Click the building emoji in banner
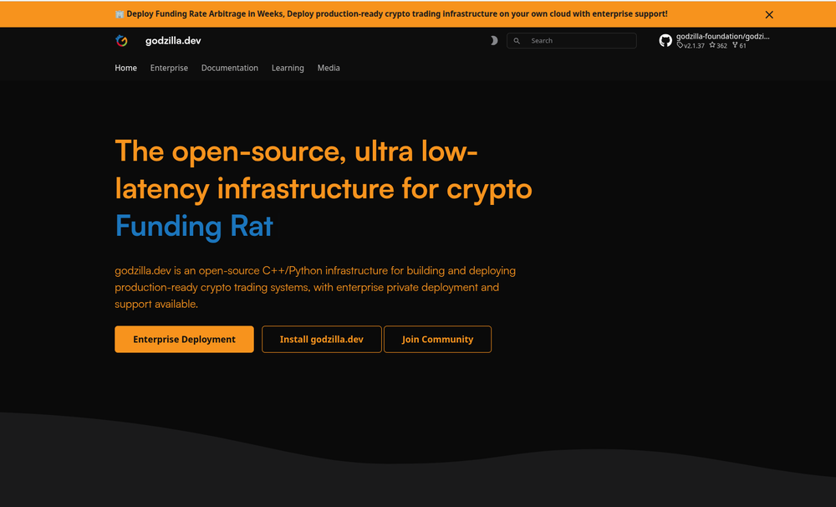The image size is (836, 507). [120, 14]
